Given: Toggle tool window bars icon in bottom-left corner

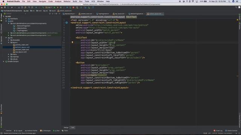Looking at the screenshot, I should coord(2,133).
